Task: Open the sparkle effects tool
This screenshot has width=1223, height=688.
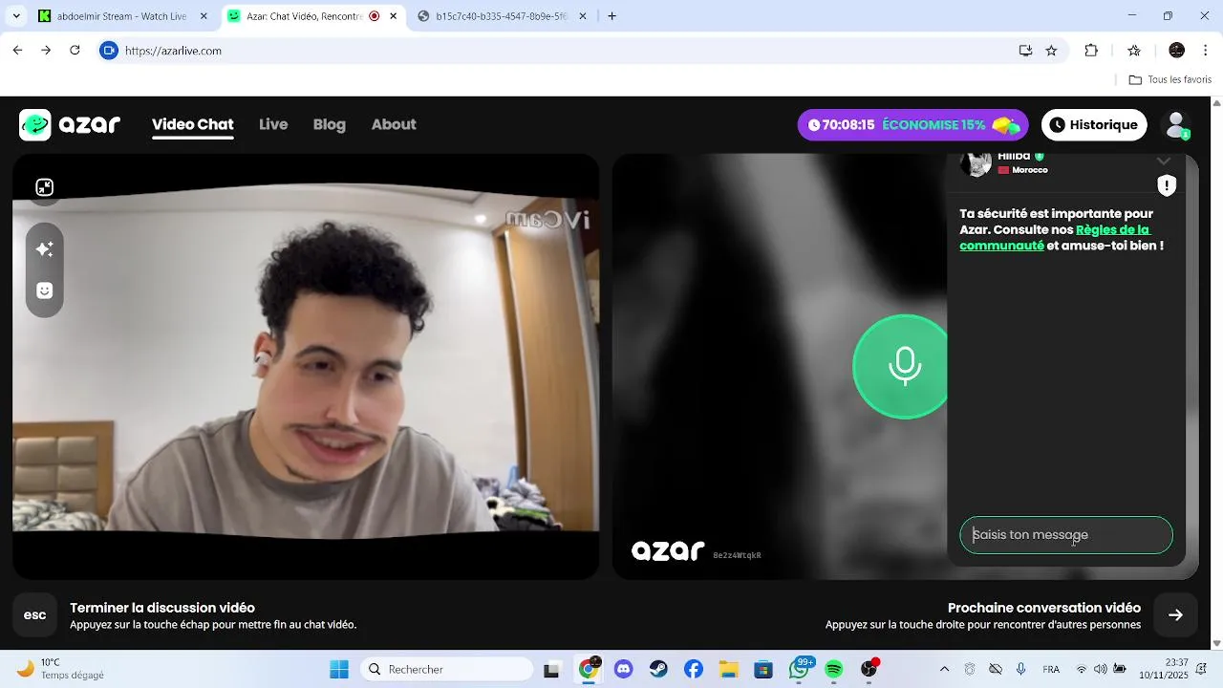Action: [44, 248]
